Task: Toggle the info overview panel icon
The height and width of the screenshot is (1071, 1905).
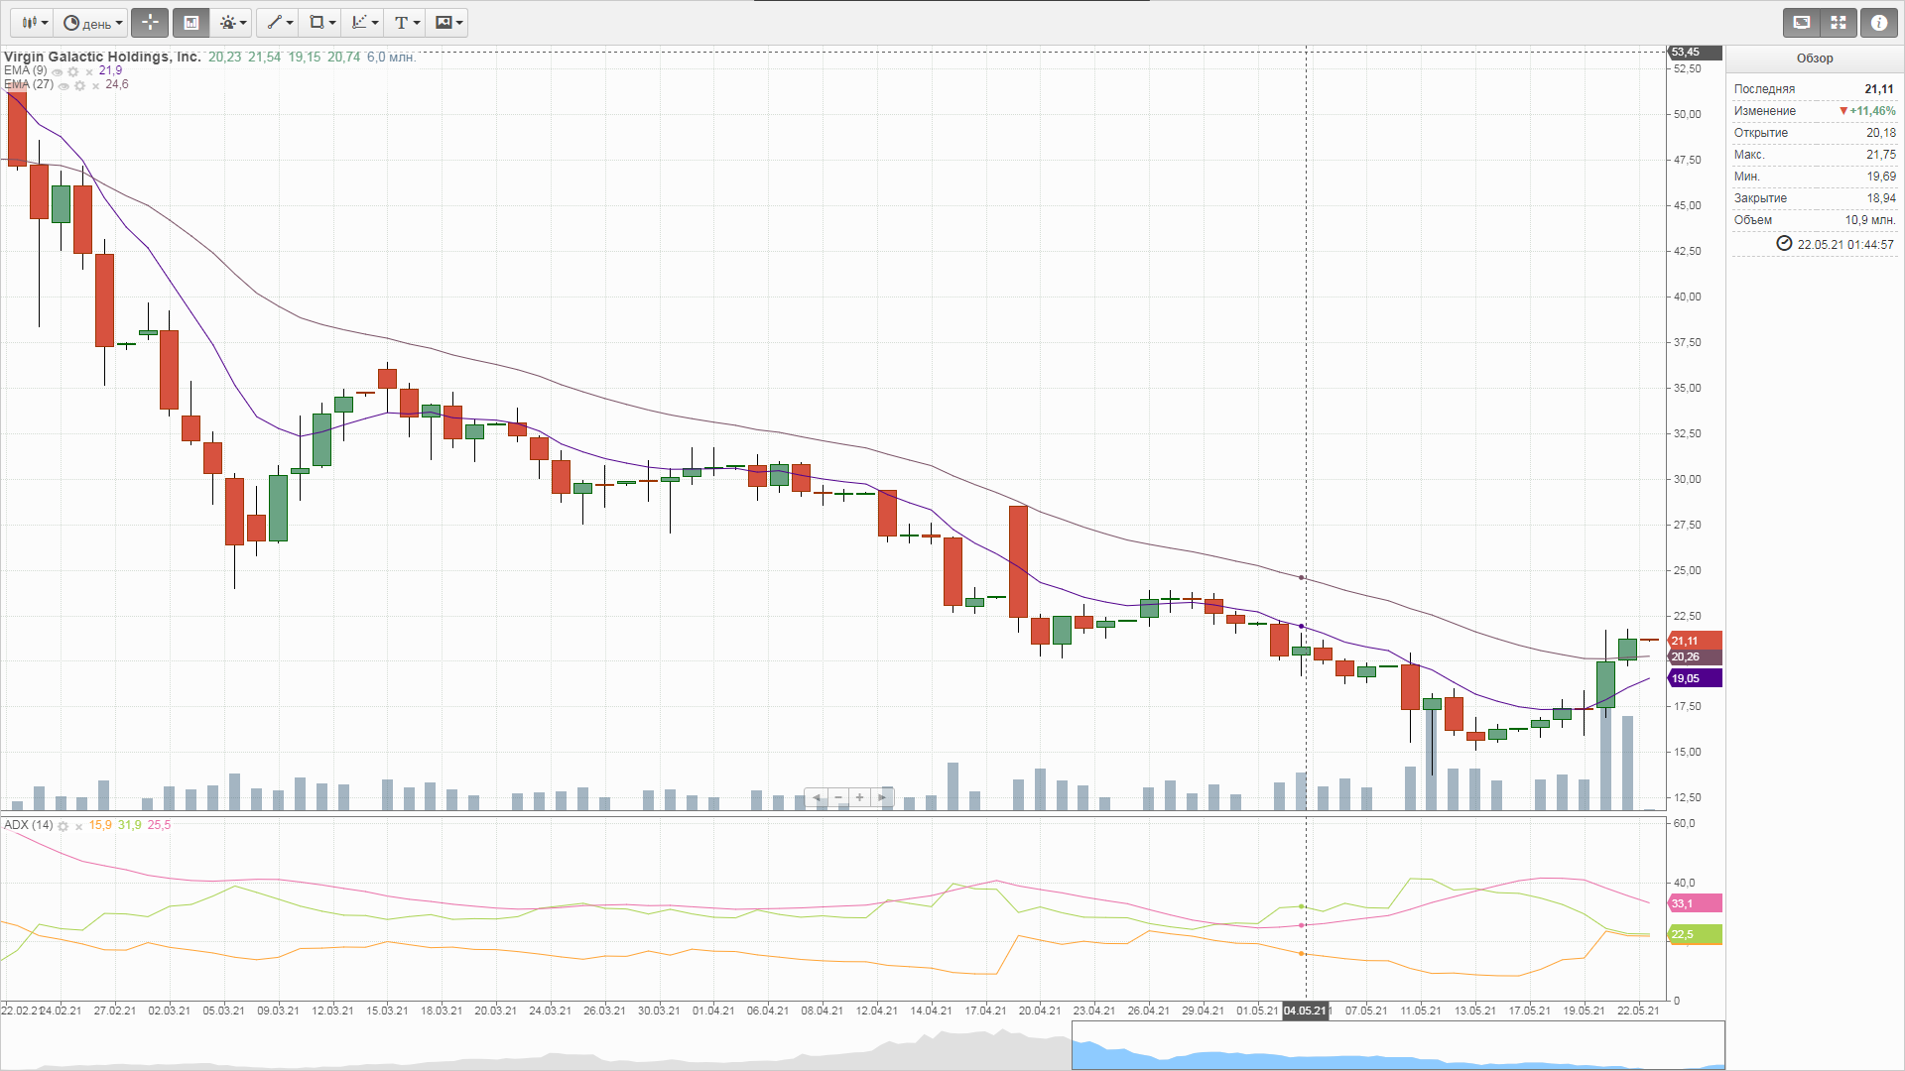Action: (x=1878, y=22)
